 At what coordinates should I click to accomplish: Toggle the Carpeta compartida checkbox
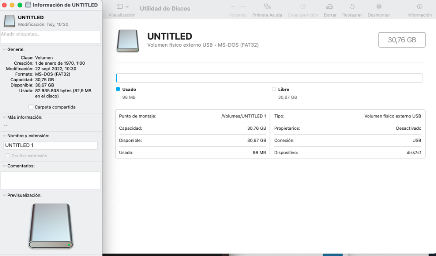click(x=31, y=107)
